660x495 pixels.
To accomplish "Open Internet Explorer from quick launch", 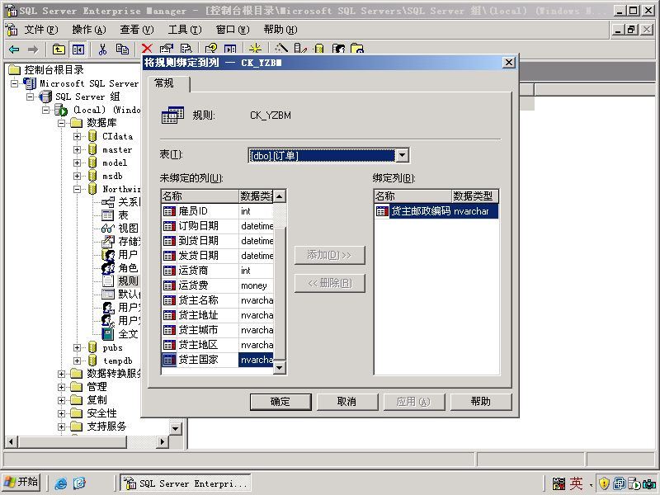I will (x=60, y=483).
